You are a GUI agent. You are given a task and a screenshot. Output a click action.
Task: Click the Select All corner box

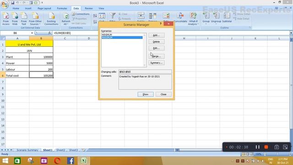tap(3, 38)
